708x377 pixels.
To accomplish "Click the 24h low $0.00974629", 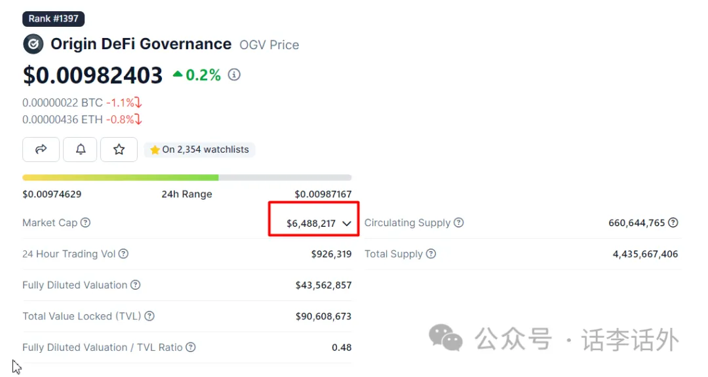I will [x=52, y=194].
